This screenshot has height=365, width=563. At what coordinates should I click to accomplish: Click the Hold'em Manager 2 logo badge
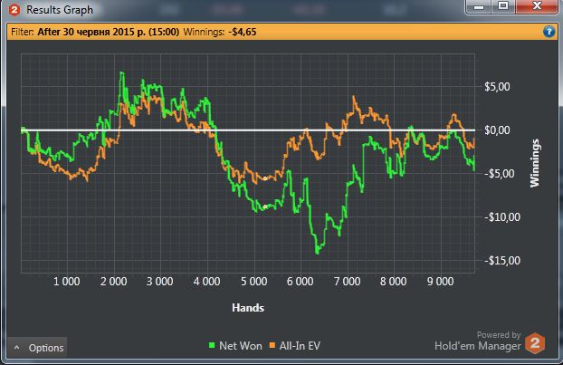535,342
